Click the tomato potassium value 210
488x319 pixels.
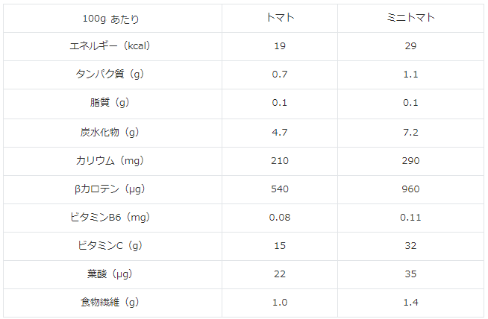[280, 160]
